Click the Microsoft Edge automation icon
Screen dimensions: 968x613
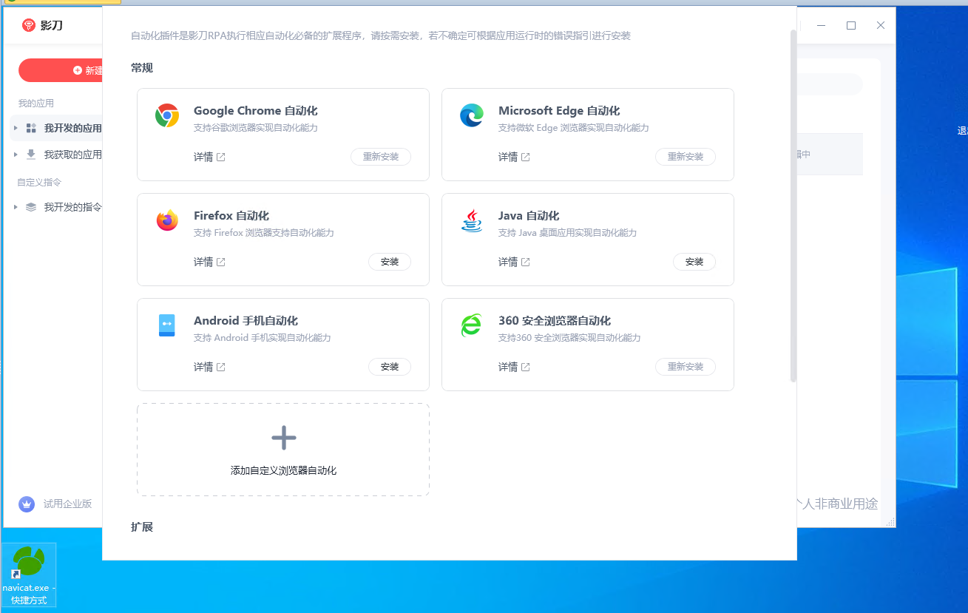[472, 115]
